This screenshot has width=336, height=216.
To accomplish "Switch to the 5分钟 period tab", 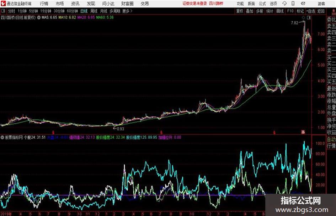I will tap(33, 11).
